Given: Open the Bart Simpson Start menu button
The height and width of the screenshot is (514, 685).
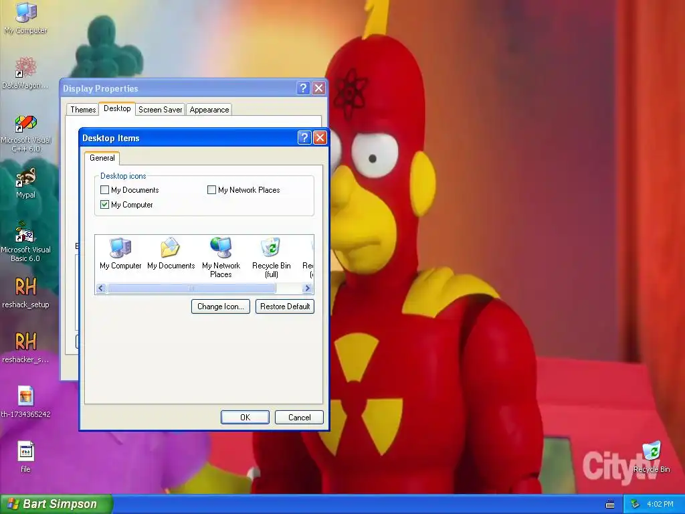Looking at the screenshot, I should [x=56, y=504].
